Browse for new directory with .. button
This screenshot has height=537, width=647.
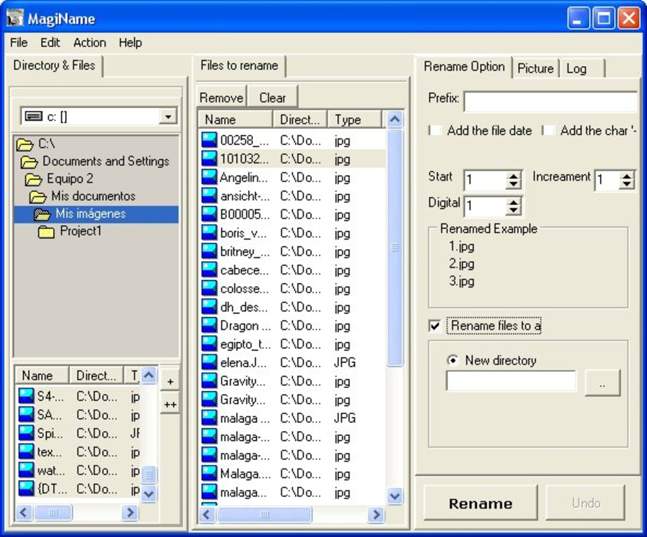pos(603,383)
